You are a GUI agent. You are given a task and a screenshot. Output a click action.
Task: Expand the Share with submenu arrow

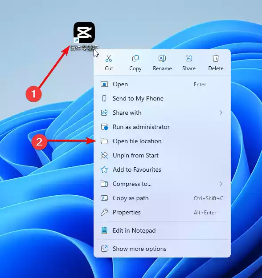pos(221,113)
